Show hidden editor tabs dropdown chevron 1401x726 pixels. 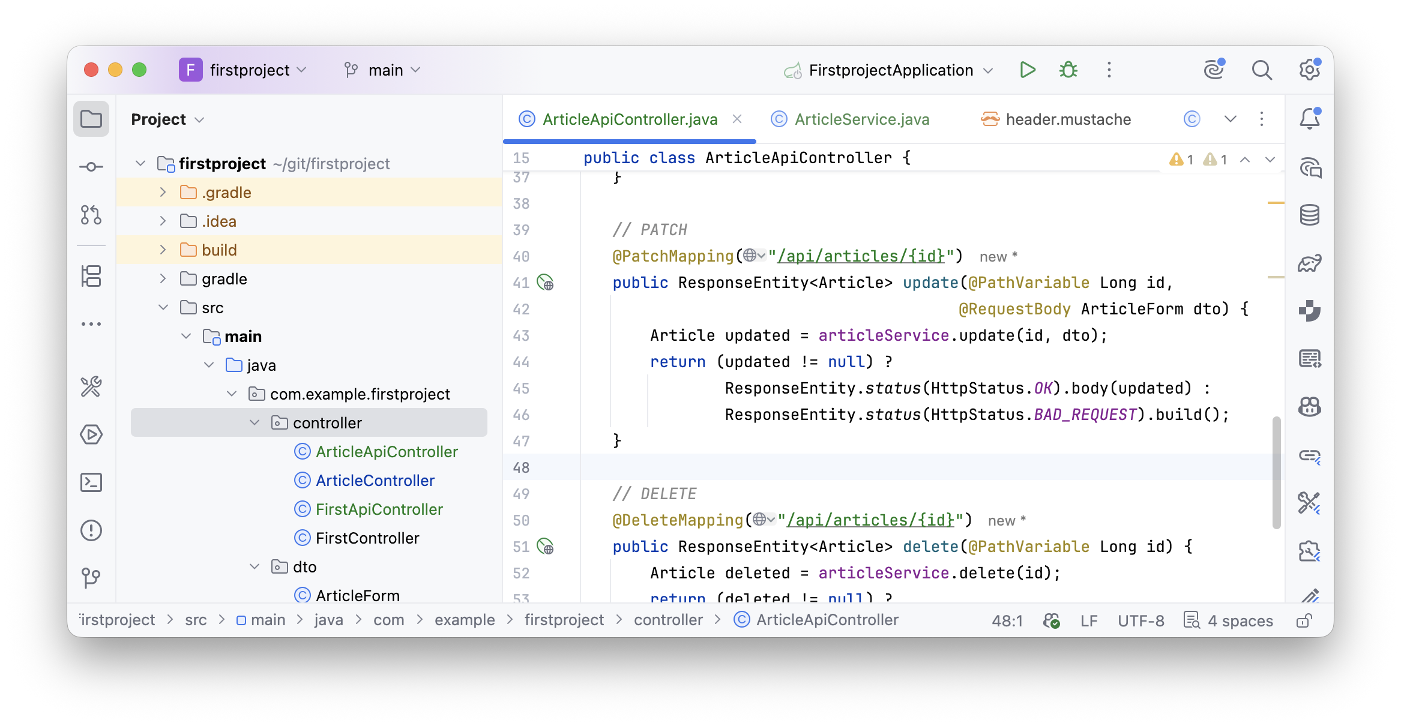[x=1231, y=119]
